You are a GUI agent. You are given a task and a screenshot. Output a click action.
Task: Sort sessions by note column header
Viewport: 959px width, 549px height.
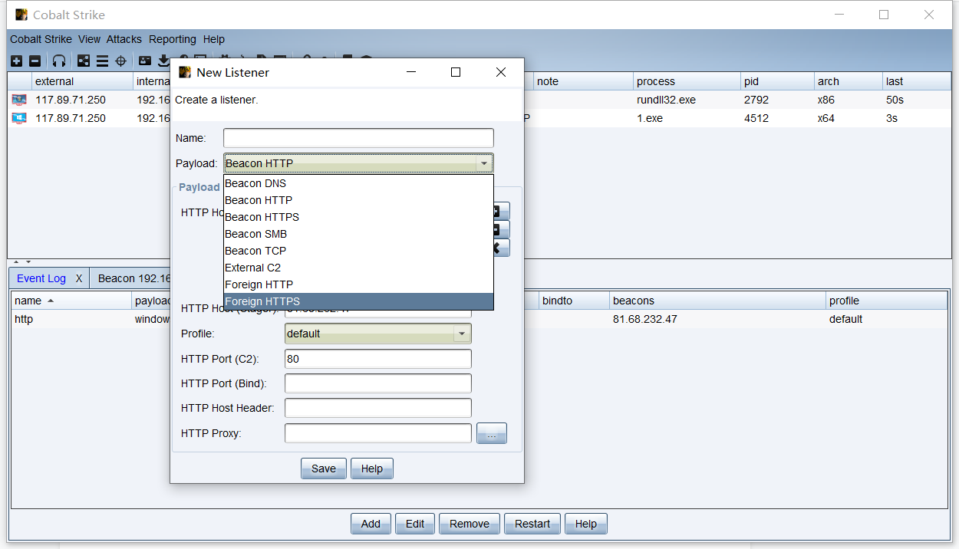click(583, 81)
